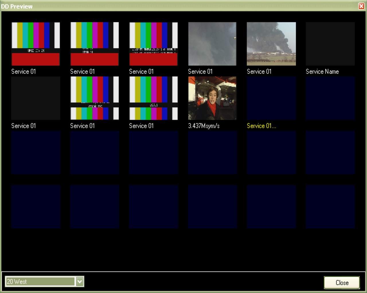Click the Service Name label
Image resolution: width=367 pixels, height=293 pixels.
click(322, 72)
